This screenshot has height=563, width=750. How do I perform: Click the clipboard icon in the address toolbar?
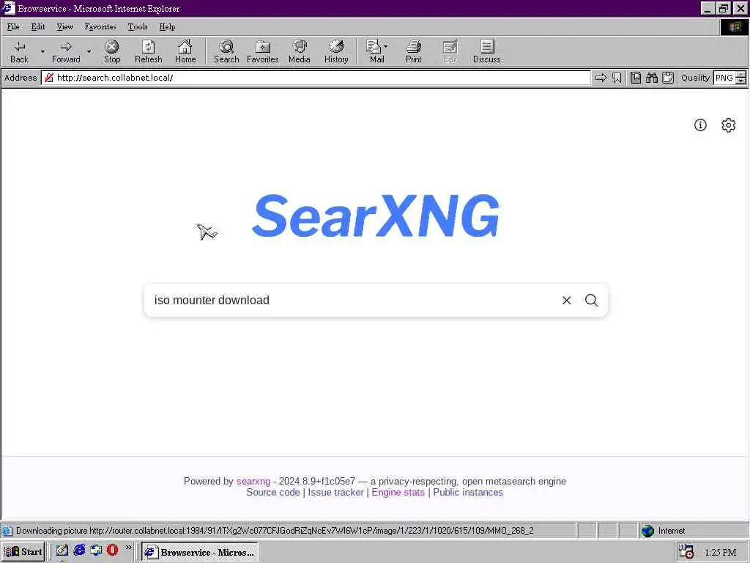[x=668, y=78]
